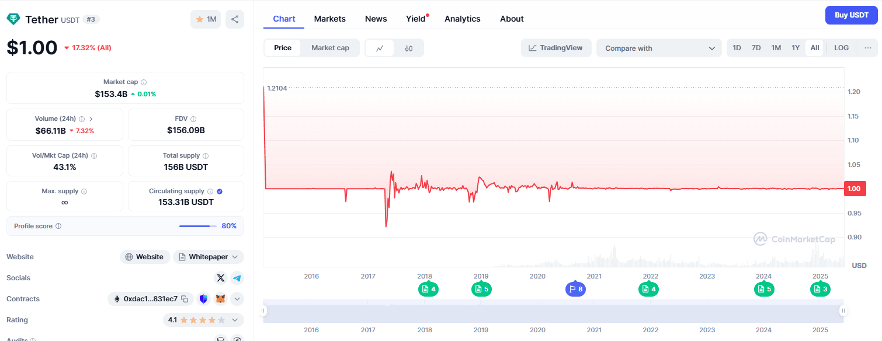Switch to the Markets tab
Viewport: 882px width, 341px height.
click(330, 19)
